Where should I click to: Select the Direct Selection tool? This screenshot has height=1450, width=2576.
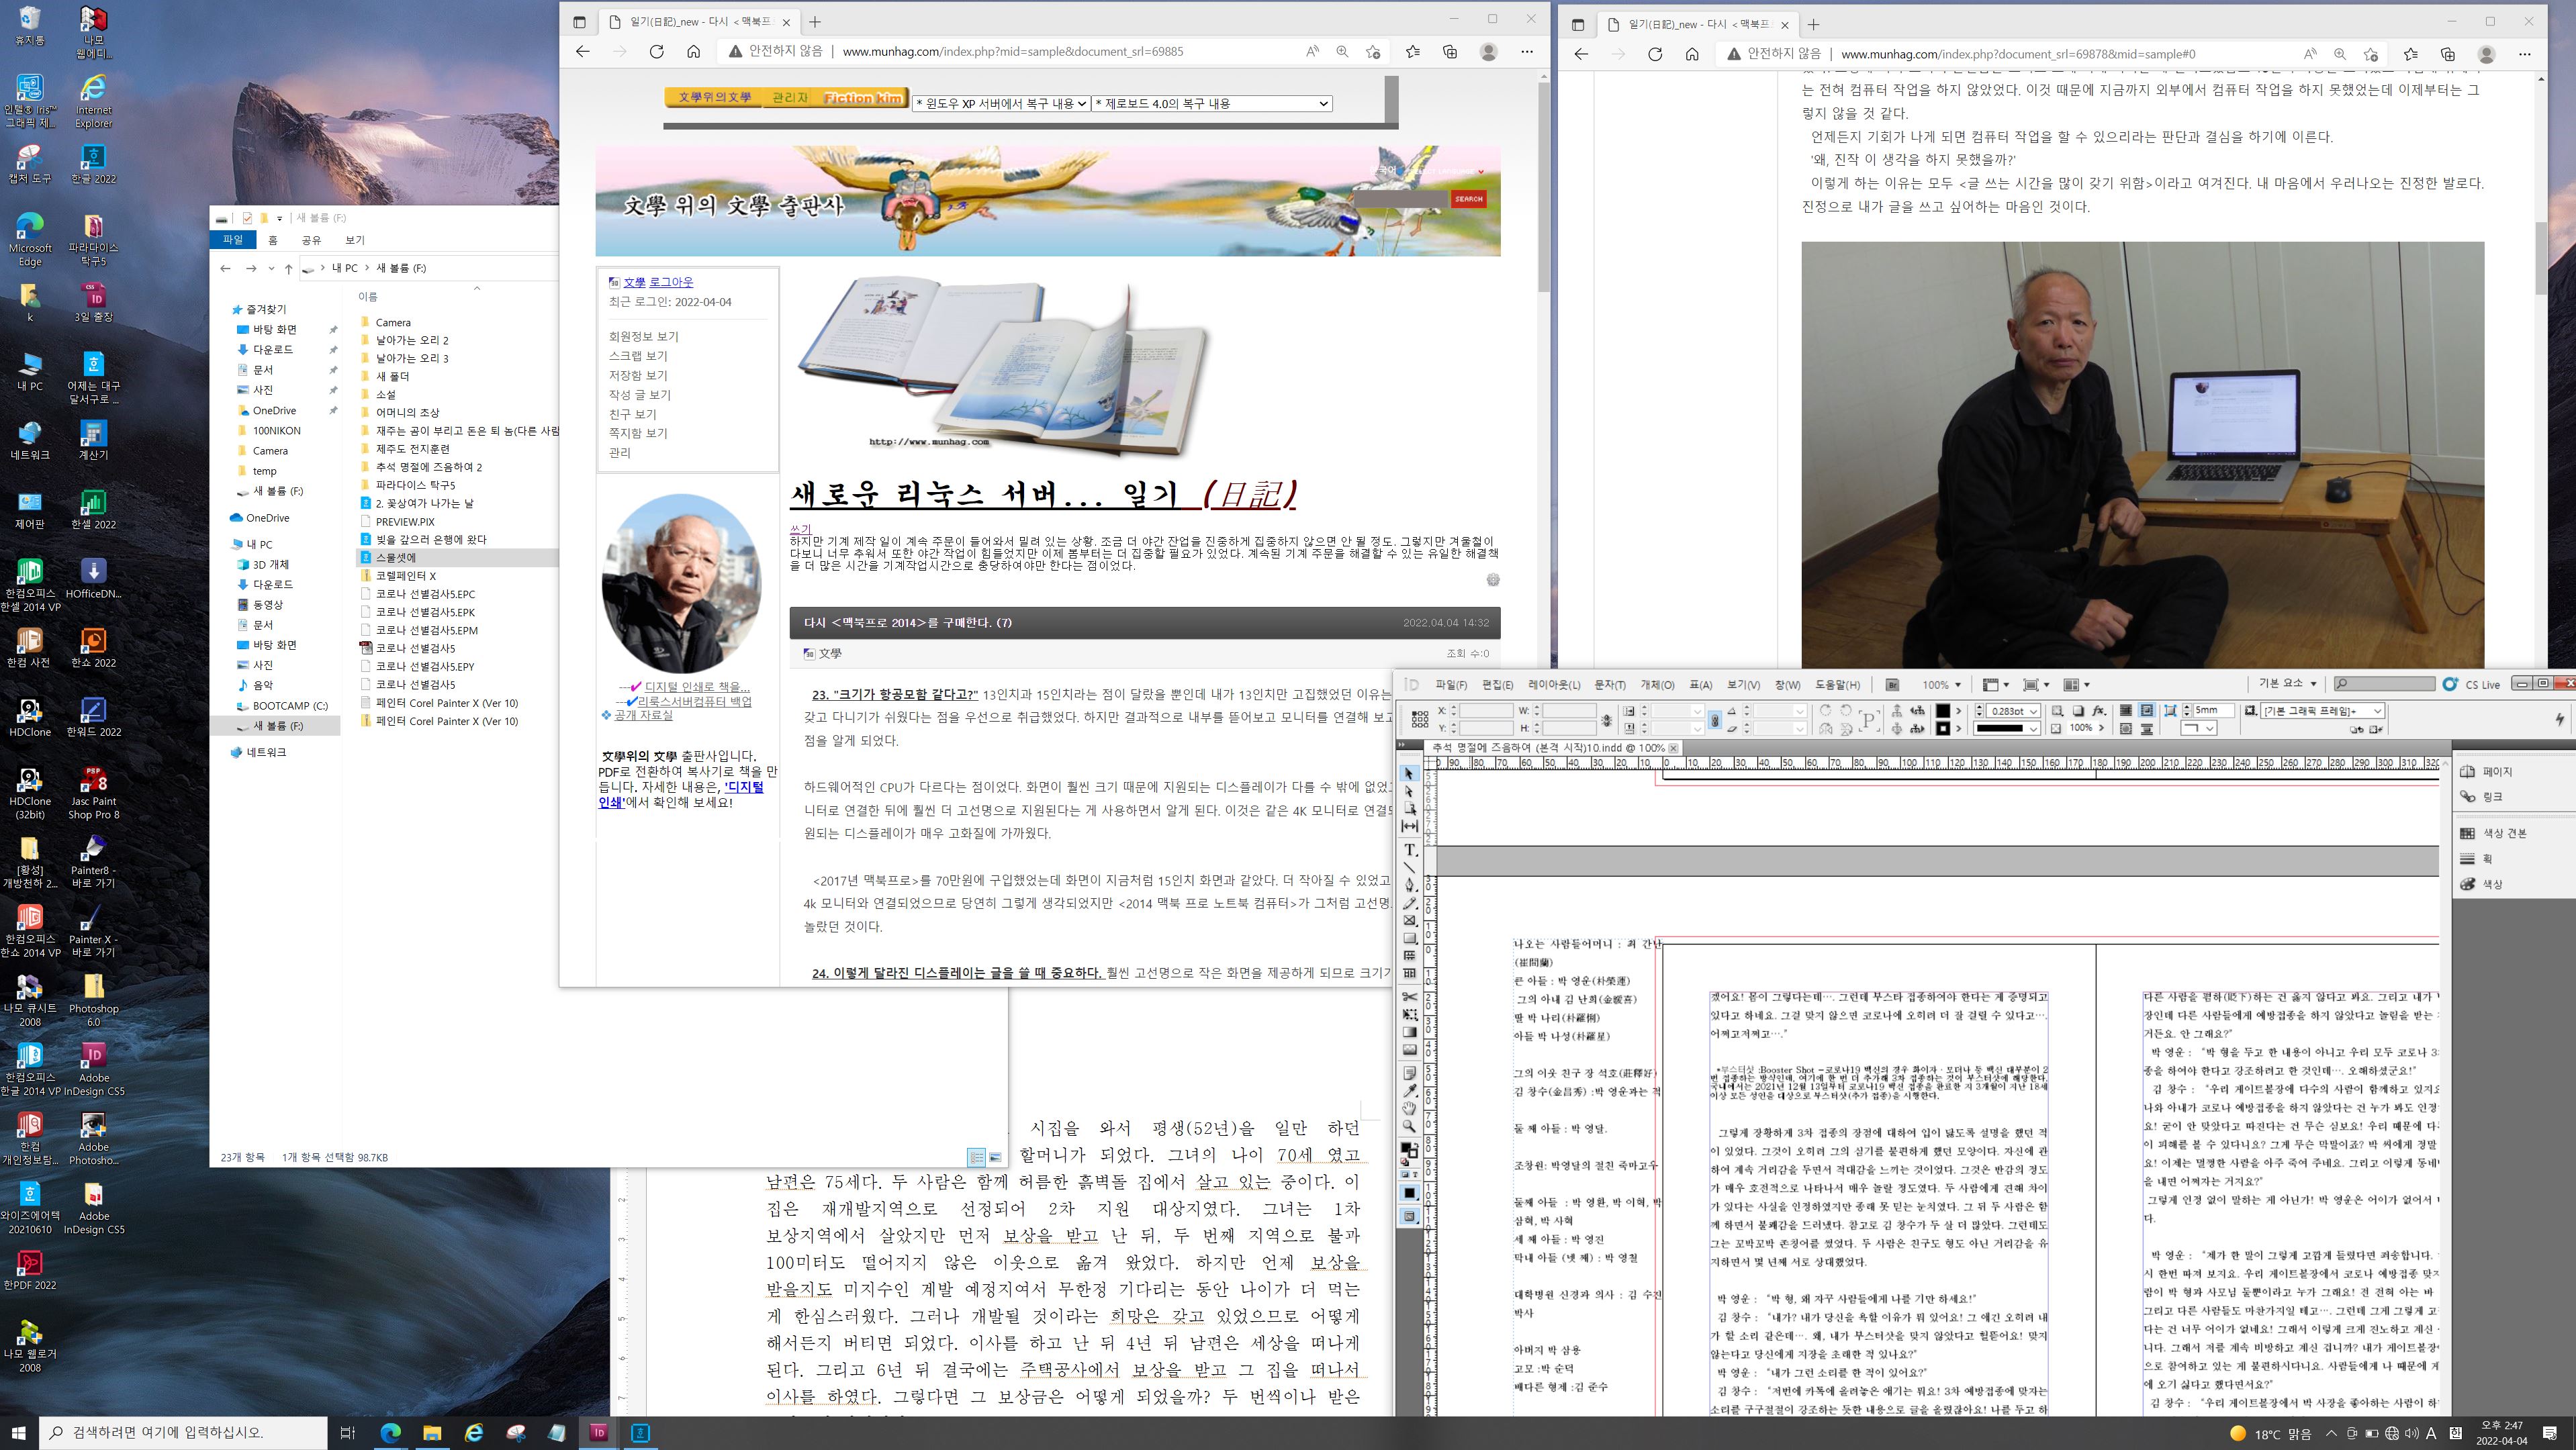1410,791
